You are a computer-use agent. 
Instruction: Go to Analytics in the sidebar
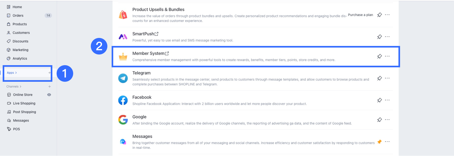point(20,58)
